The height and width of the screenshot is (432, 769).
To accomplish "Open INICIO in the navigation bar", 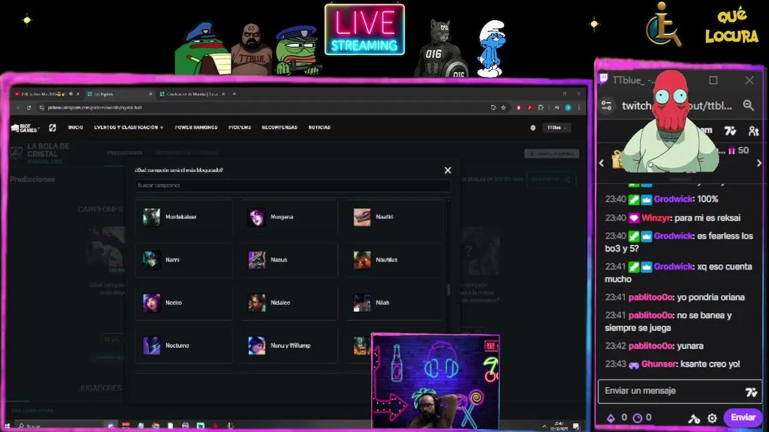I will coord(76,128).
